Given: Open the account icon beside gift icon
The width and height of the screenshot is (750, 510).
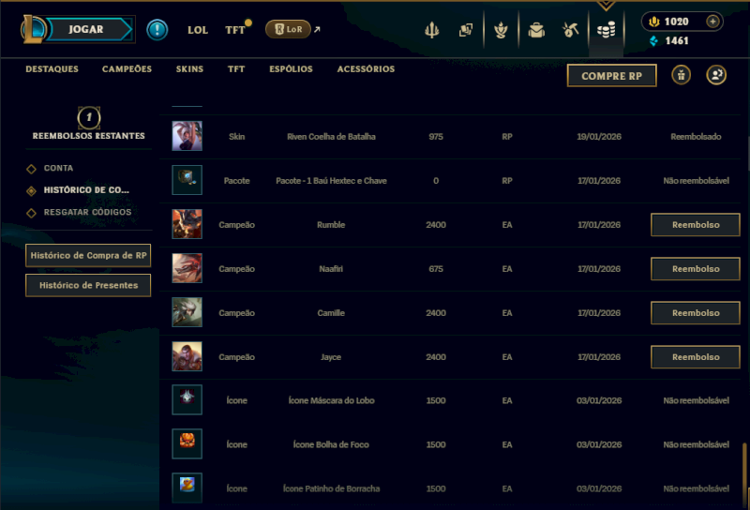Looking at the screenshot, I should [716, 75].
